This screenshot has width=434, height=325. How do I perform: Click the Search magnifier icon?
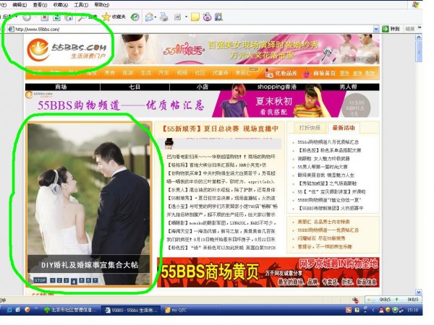(x=82, y=17)
